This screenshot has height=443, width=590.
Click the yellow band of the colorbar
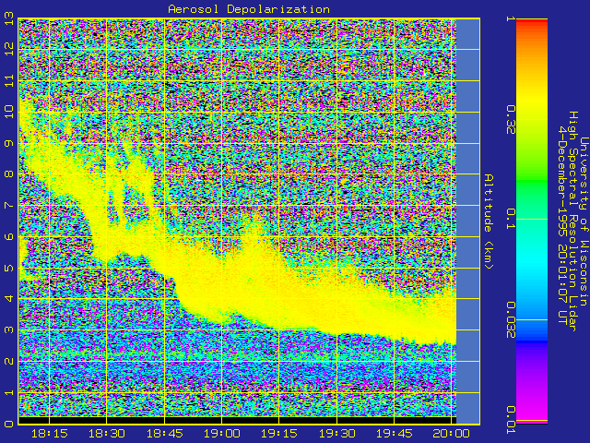(x=532, y=100)
